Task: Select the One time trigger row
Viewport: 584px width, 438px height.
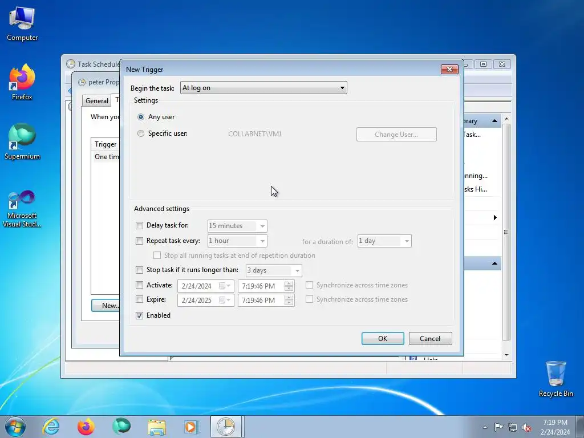Action: (x=106, y=157)
